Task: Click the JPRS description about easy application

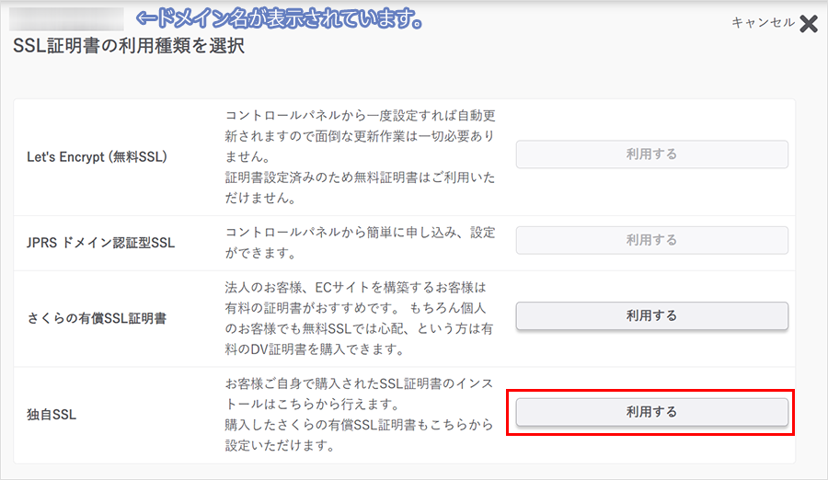Action: pyautogui.click(x=361, y=243)
